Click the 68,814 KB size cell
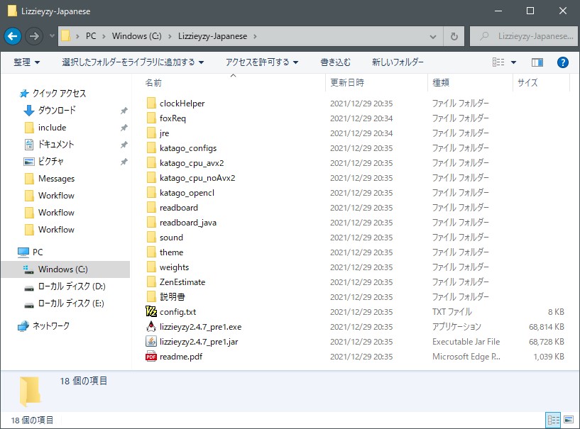This screenshot has width=580, height=429. point(547,327)
